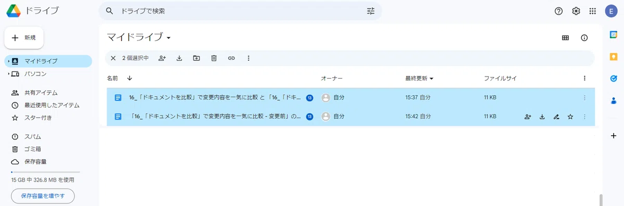Clear the 2-item selection with X
The width and height of the screenshot is (624, 206).
(113, 58)
